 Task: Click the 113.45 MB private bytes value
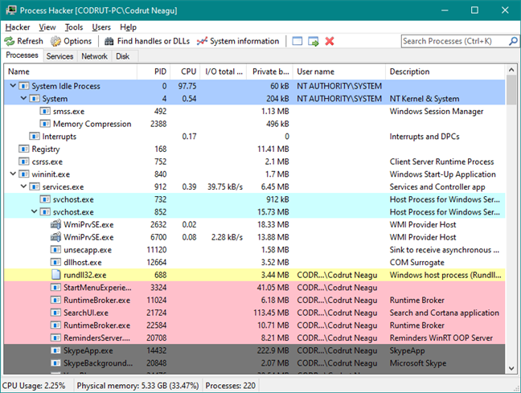pos(271,313)
